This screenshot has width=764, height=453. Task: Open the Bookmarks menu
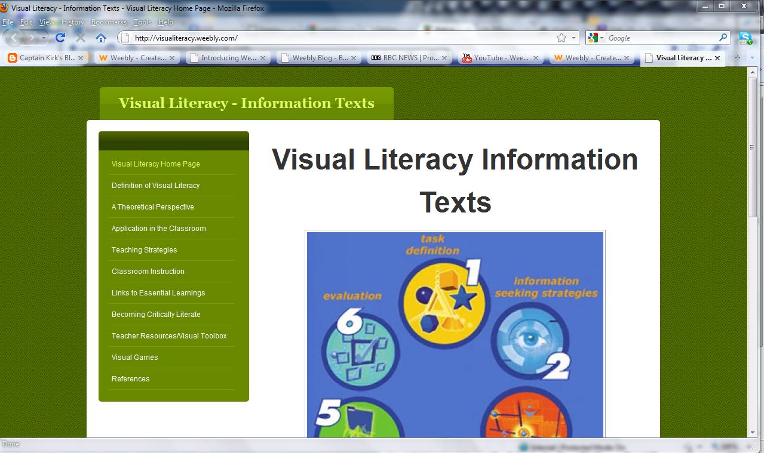pos(109,21)
